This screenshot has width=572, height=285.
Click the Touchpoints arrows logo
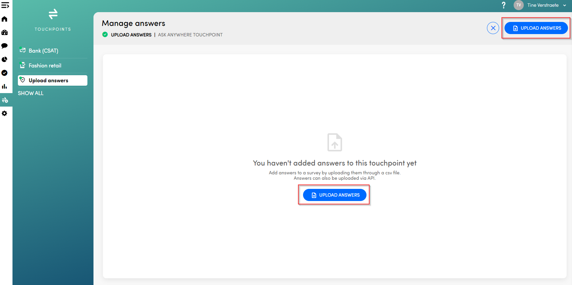point(53,14)
